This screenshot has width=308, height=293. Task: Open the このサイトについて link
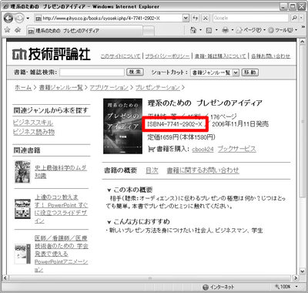click(x=120, y=56)
